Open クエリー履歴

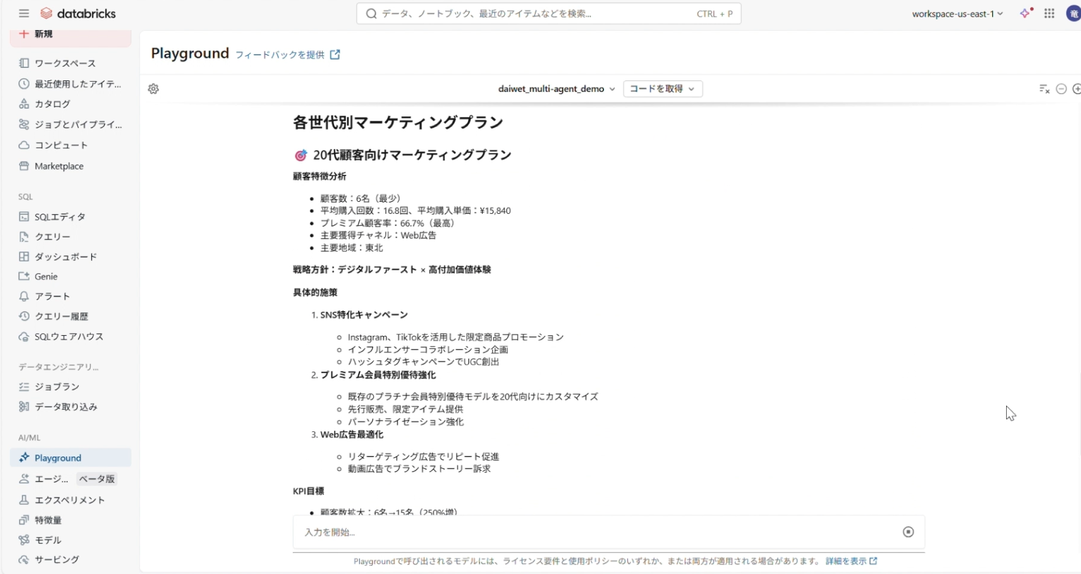[x=62, y=316]
